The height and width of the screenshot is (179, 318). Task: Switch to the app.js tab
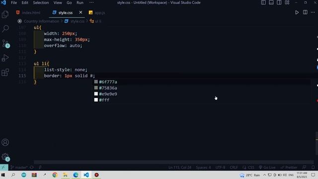97,12
